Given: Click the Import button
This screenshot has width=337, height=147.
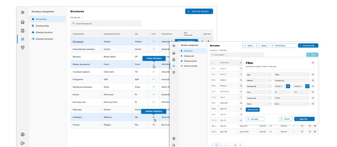Looking at the screenshot, I should (249, 46).
